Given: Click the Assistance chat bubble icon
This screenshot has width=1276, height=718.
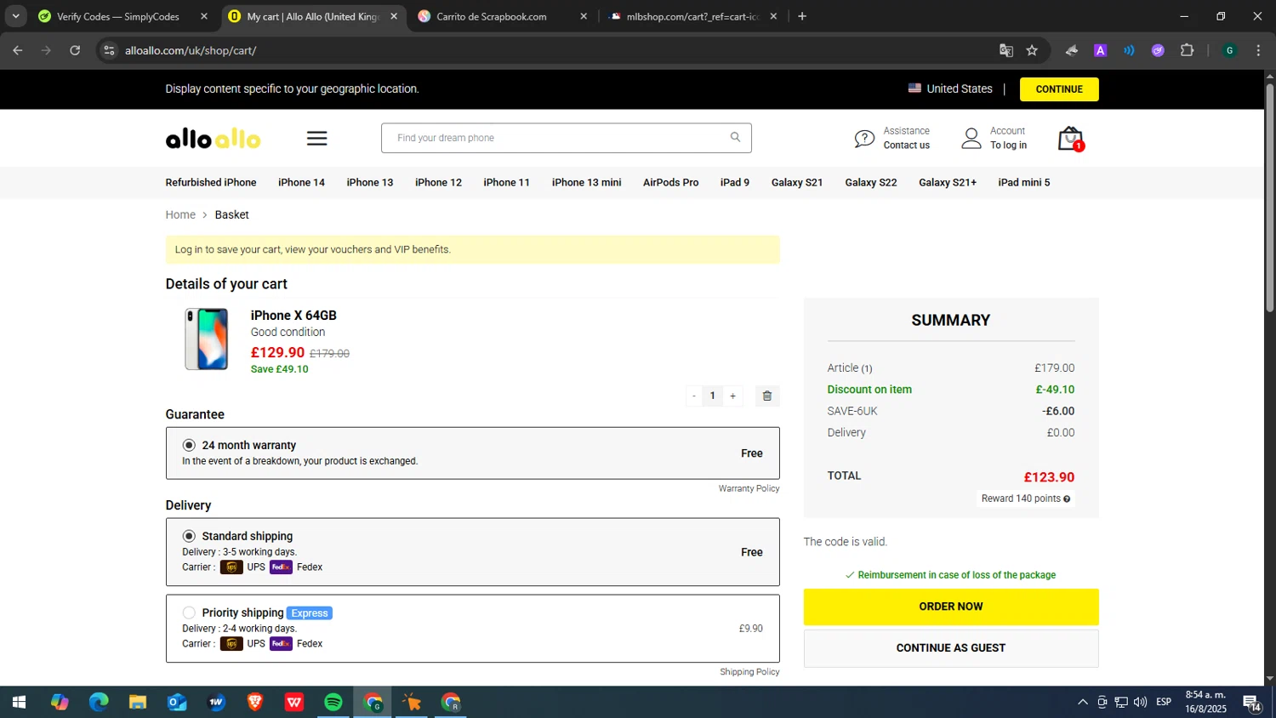Looking at the screenshot, I should pyautogui.click(x=864, y=139).
